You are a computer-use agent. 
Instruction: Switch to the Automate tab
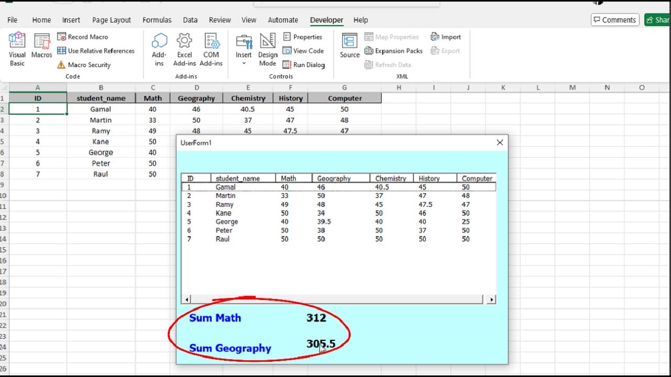pos(283,20)
